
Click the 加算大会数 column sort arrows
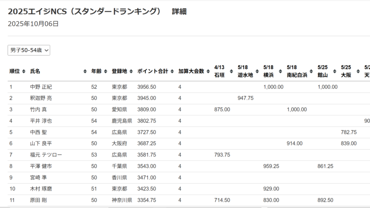pos(208,71)
